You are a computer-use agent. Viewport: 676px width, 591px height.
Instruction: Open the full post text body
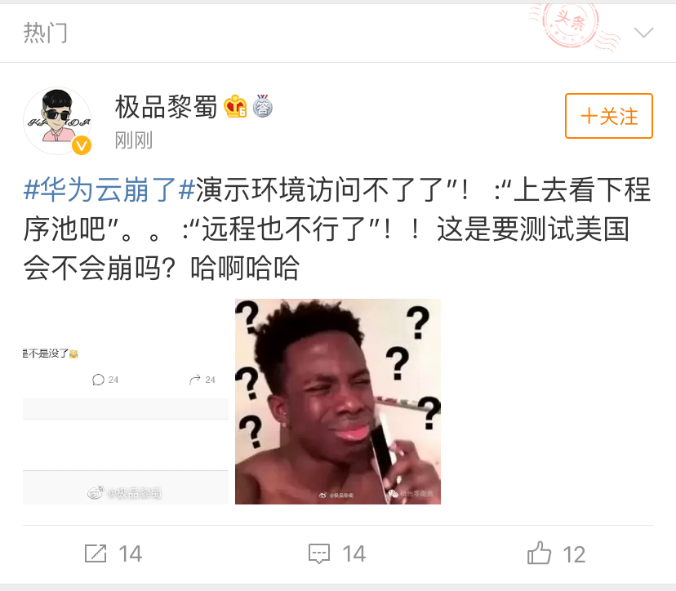click(x=337, y=229)
